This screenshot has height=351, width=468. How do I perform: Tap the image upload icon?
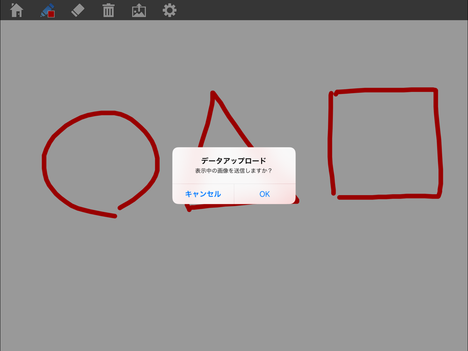[x=139, y=10]
